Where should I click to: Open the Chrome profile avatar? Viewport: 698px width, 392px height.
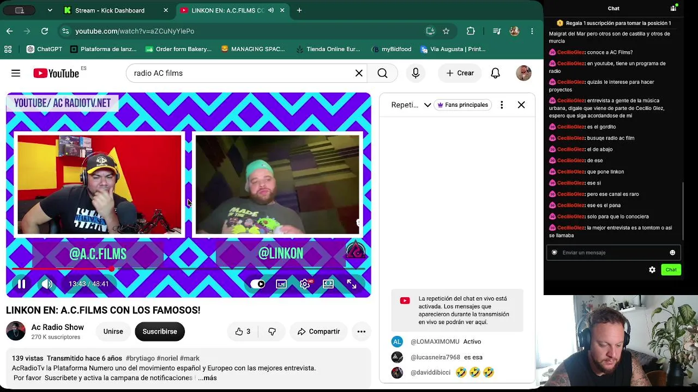click(x=514, y=31)
